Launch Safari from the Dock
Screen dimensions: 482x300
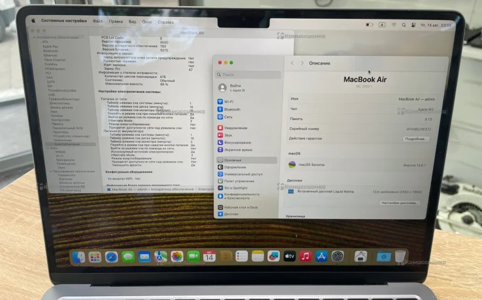[x=111, y=257]
